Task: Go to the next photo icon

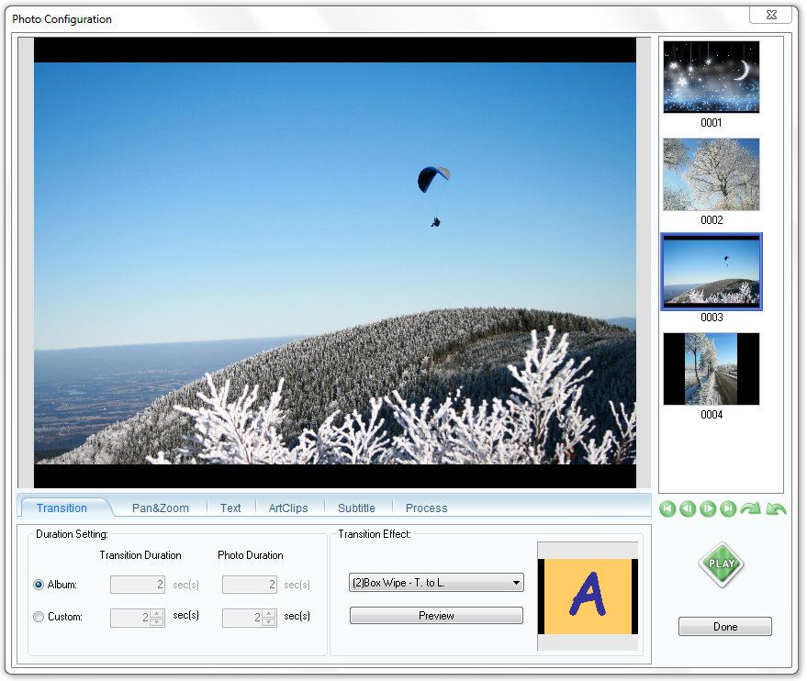Action: (x=708, y=508)
